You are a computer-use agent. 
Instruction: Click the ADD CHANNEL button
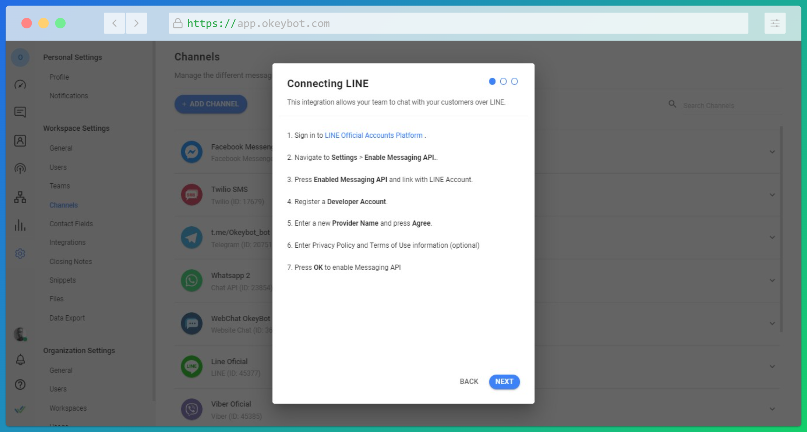211,104
